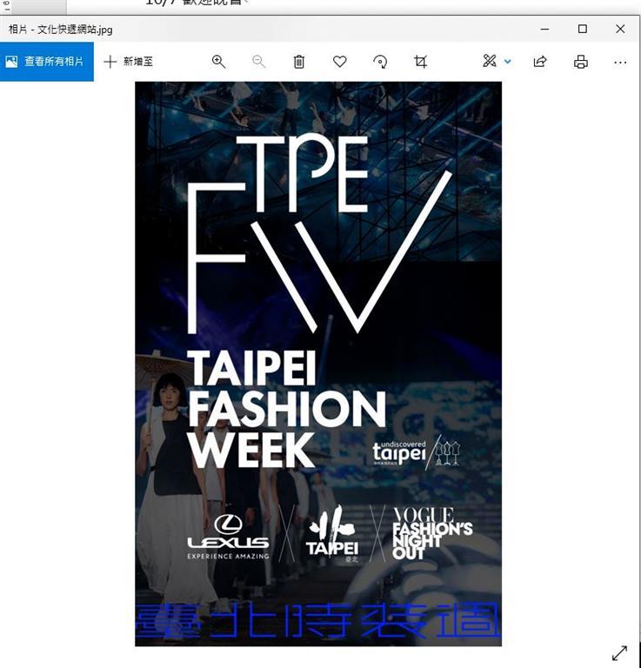Viewport: 641px width, 668px height.
Task: Enter full screen with diagonal arrow icon
Action: tap(619, 653)
